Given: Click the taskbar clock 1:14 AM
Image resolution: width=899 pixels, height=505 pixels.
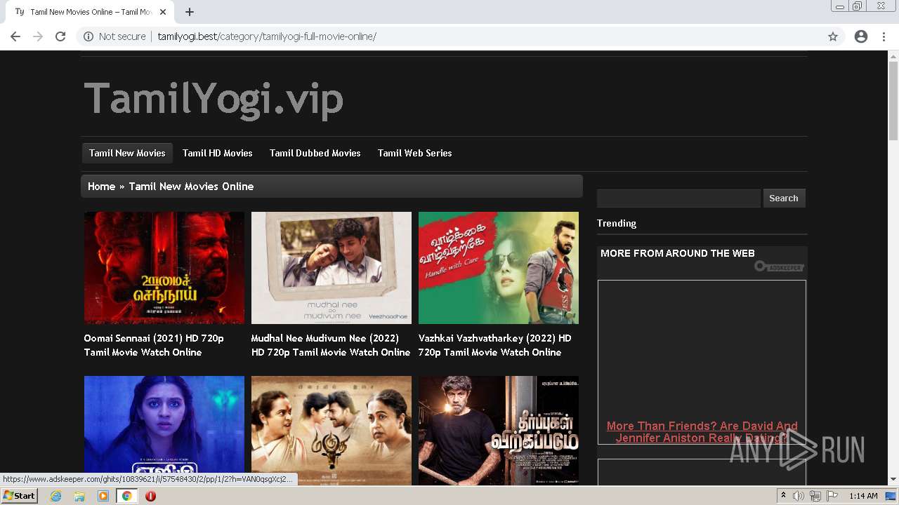Looking at the screenshot, I should [x=863, y=496].
